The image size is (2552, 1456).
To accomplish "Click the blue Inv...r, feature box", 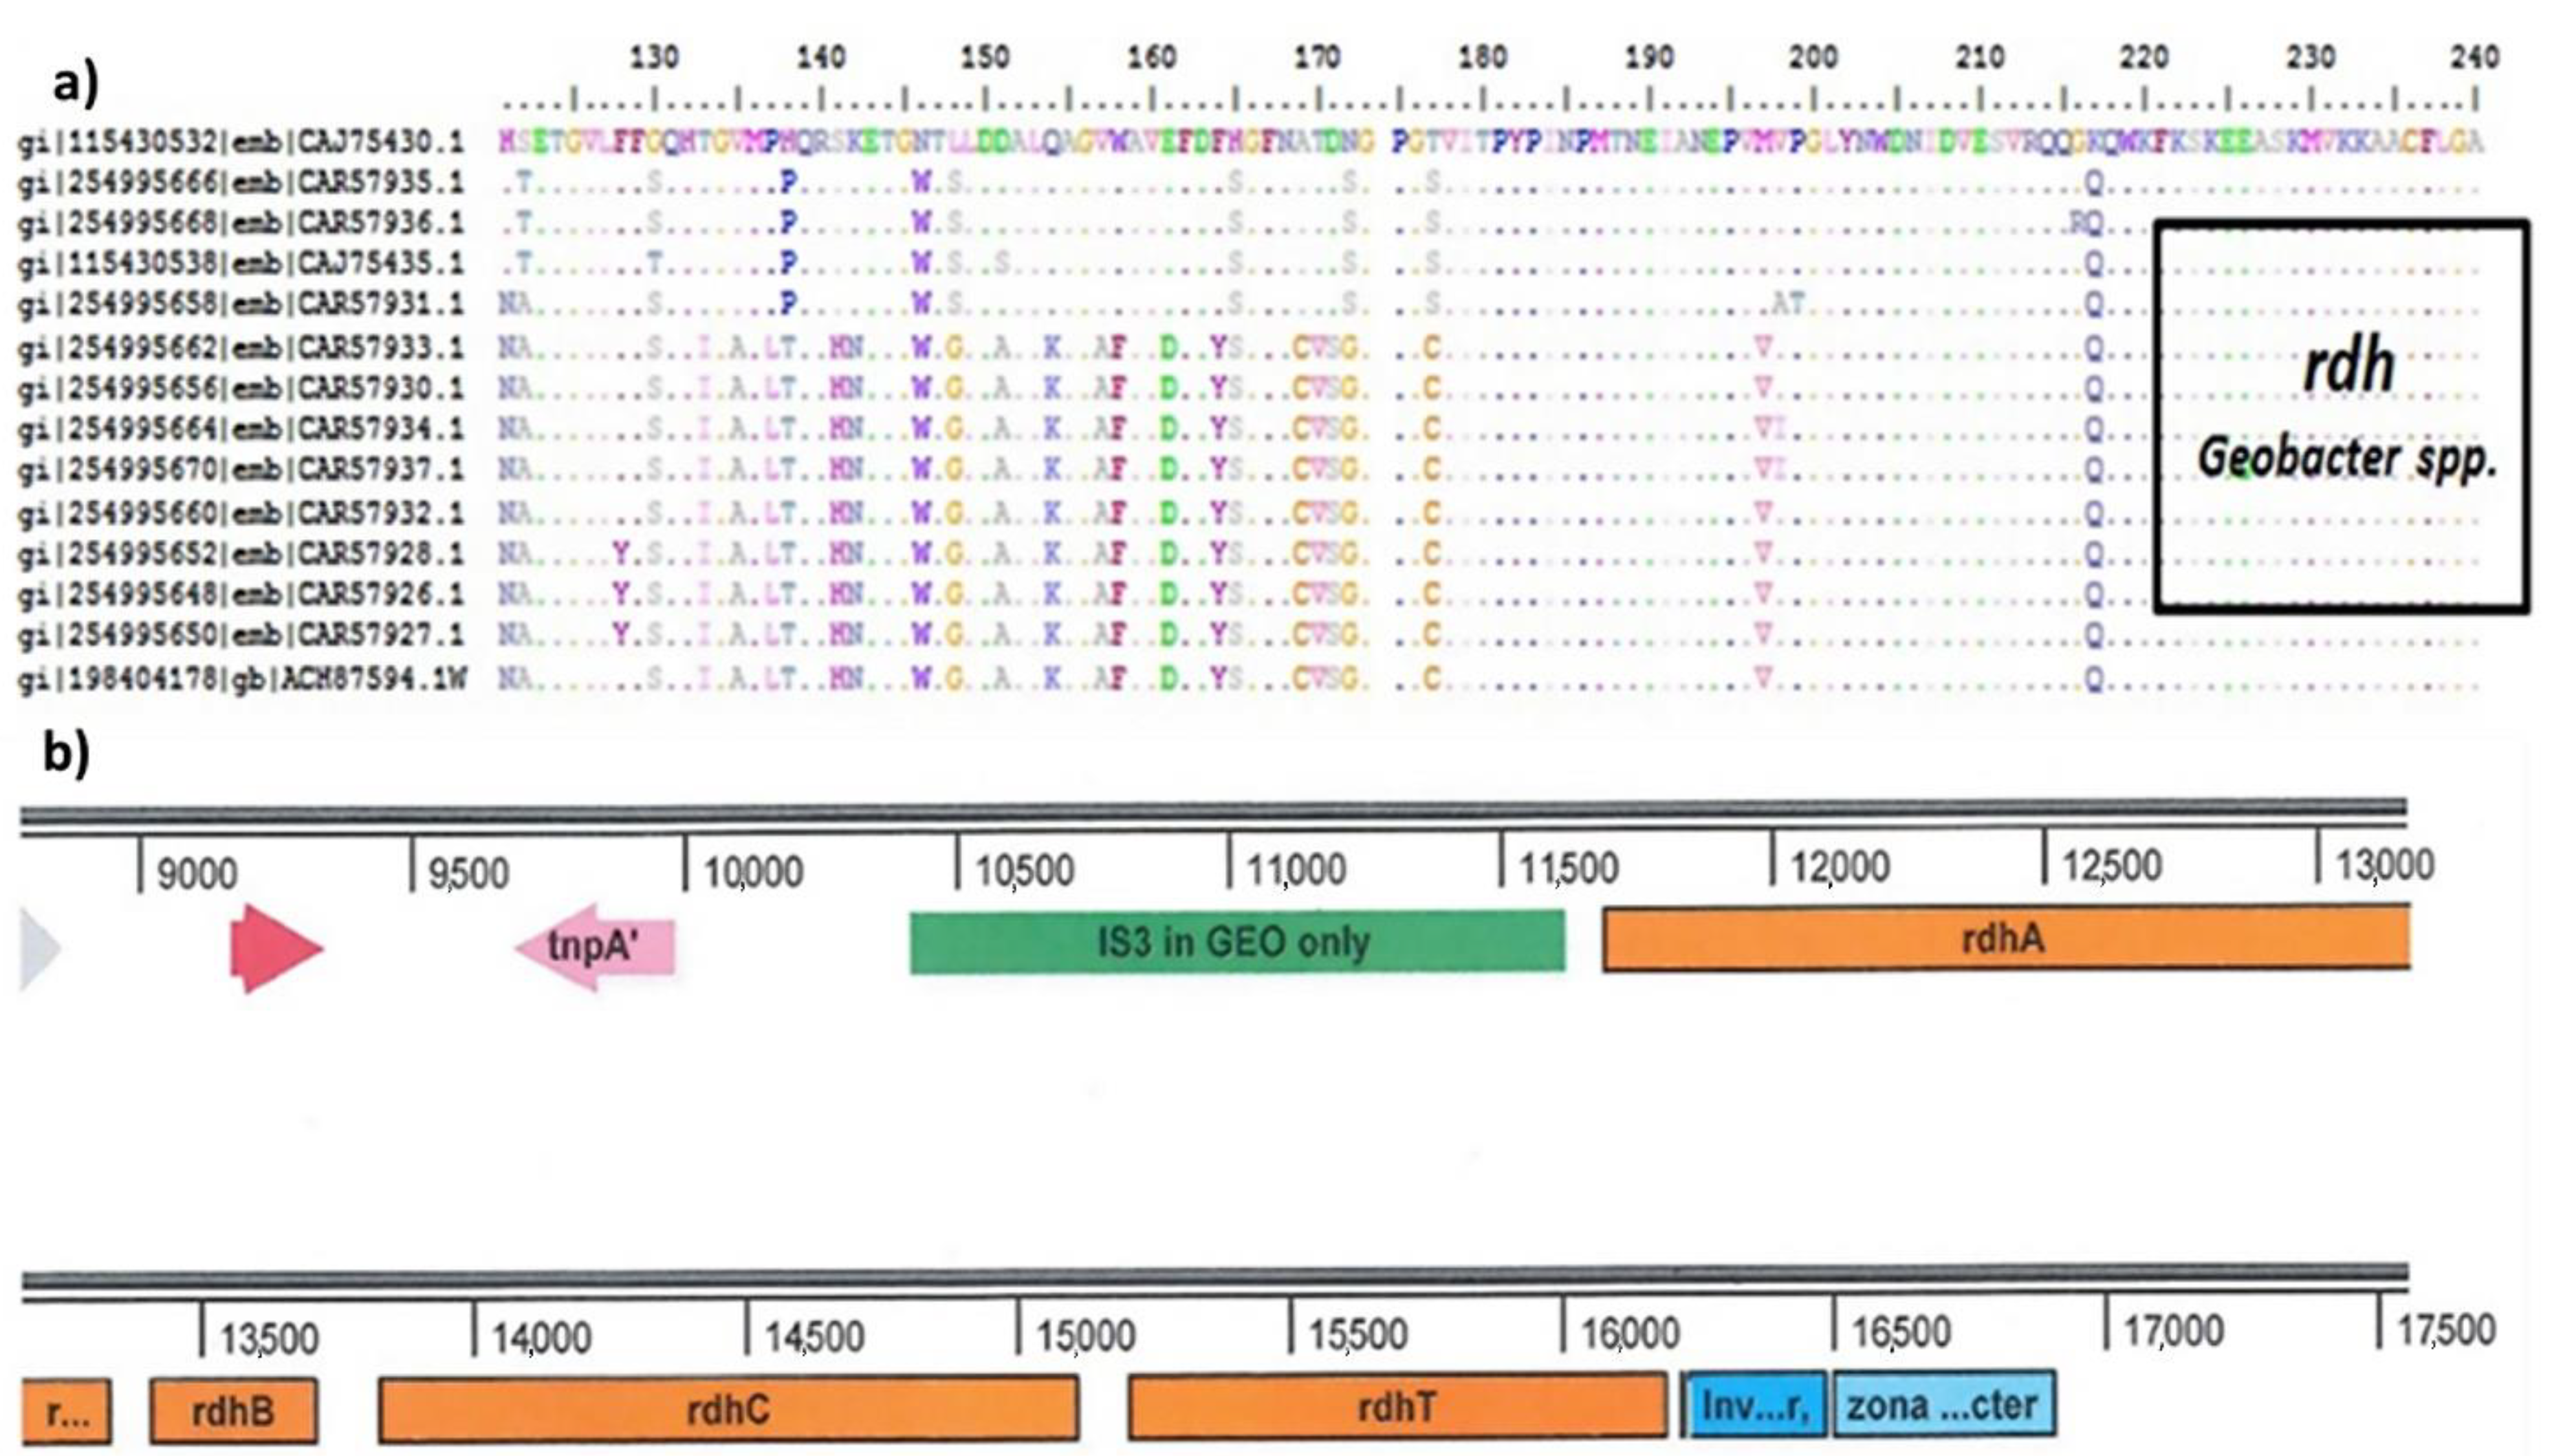I will 1756,1405.
